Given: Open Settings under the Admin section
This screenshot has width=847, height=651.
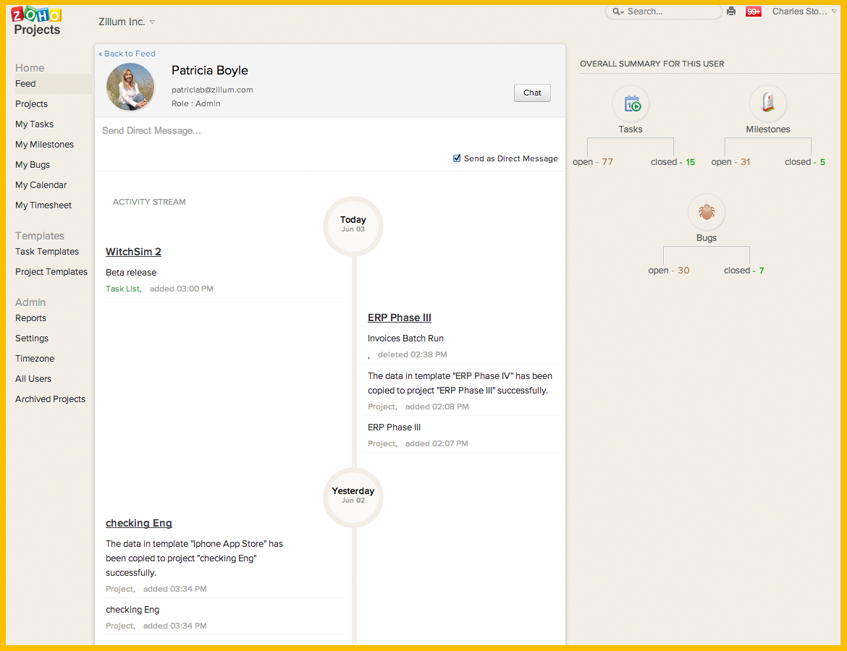Looking at the screenshot, I should (31, 338).
